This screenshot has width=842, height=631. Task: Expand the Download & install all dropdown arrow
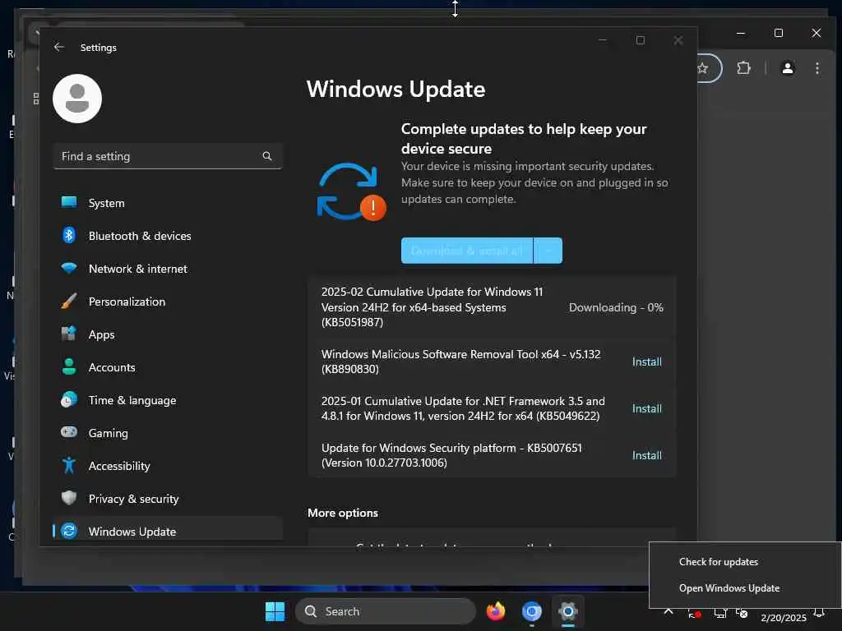coord(548,251)
